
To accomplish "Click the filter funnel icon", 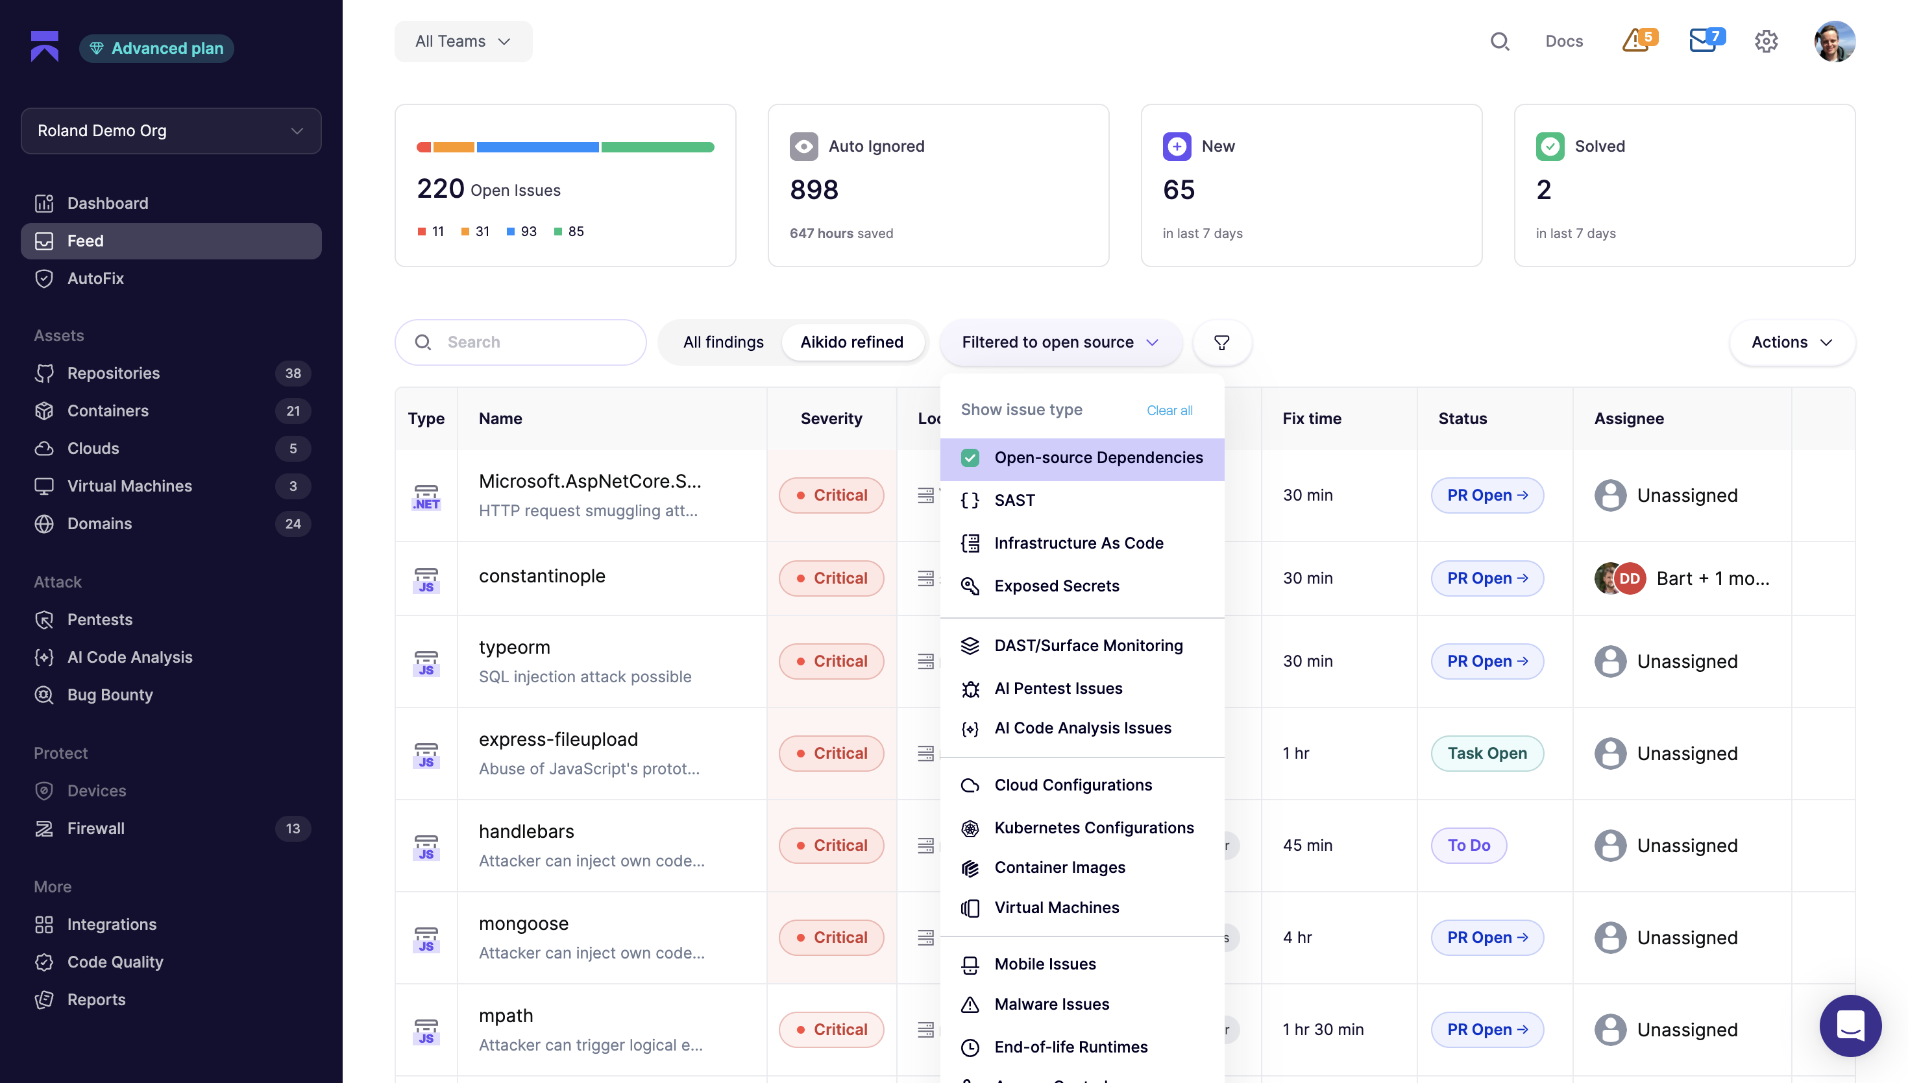I will coord(1221,342).
